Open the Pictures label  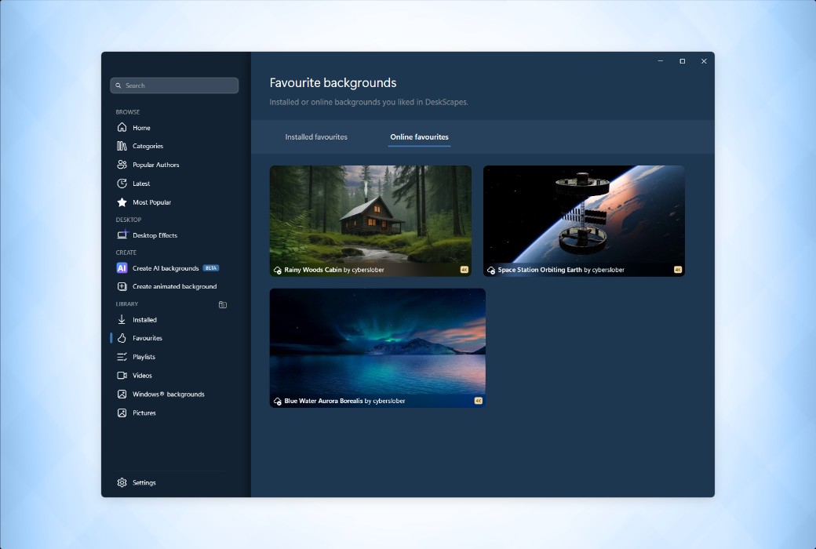pyautogui.click(x=144, y=413)
